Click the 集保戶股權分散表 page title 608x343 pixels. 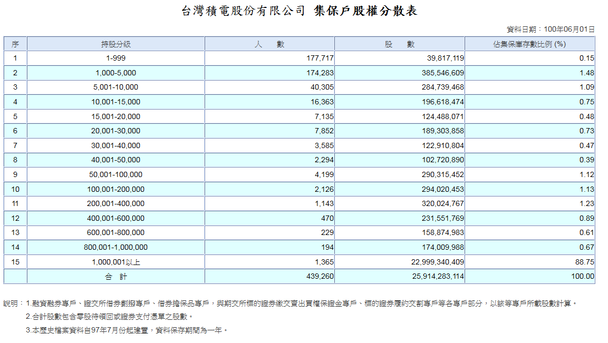pos(365,11)
